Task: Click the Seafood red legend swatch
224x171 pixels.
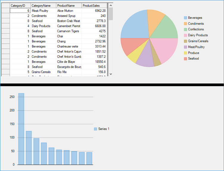Action: (x=186, y=59)
